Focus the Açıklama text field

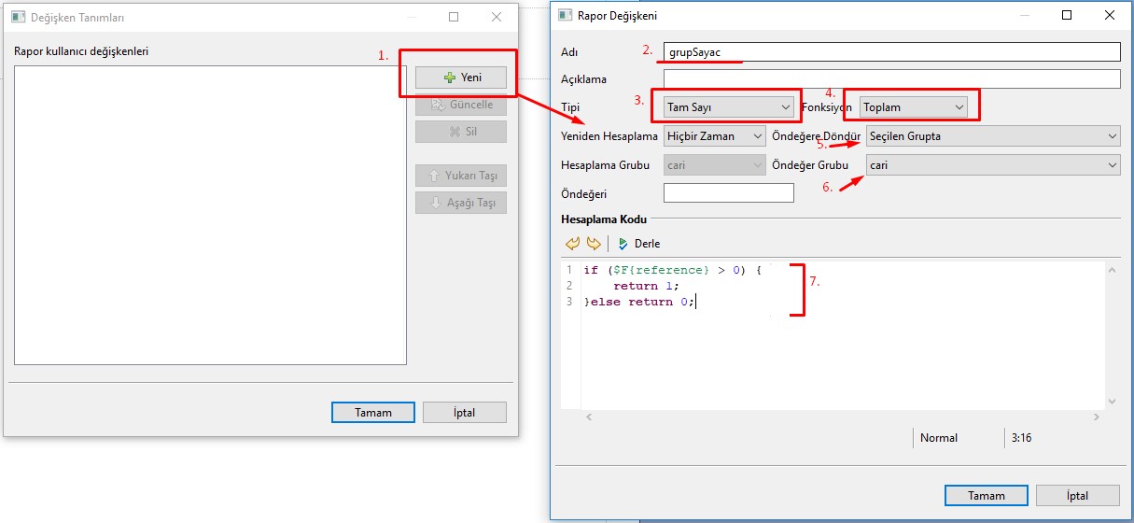891,79
